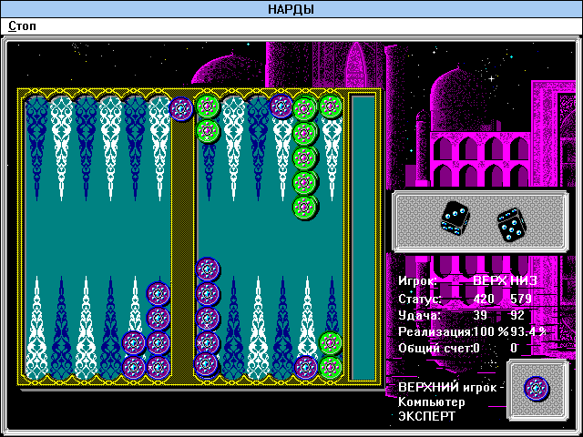Click the Удача value 39
The width and height of the screenshot is (583, 437).
(x=480, y=315)
